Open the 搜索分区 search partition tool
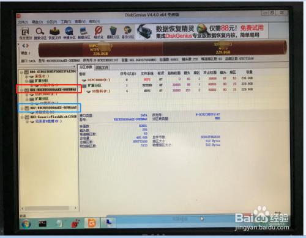The image size is (306, 238). (x=40, y=34)
